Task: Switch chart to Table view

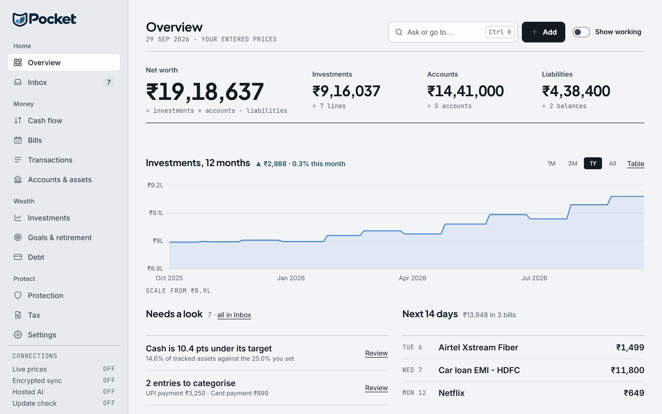Action: pos(636,164)
